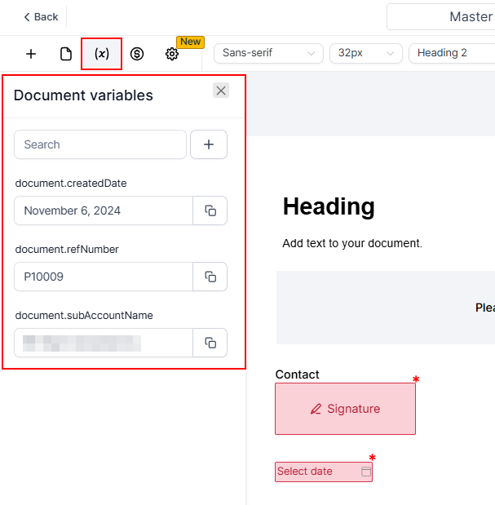Click the calendar icon in date field

coord(366,472)
